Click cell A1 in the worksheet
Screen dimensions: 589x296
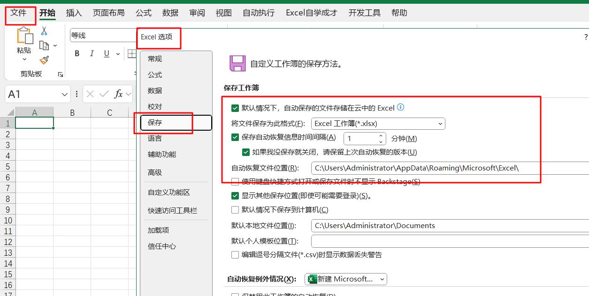point(34,123)
